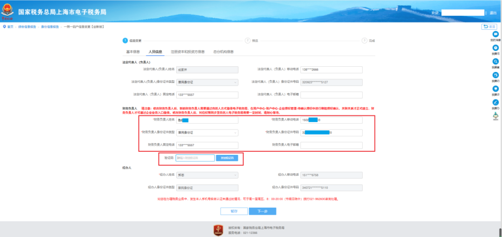The image size is (502, 237).
Task: Click the 我要办 pencil icon
Action: point(495,103)
